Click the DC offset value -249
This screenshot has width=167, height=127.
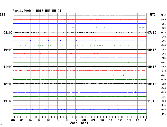(163, 71)
